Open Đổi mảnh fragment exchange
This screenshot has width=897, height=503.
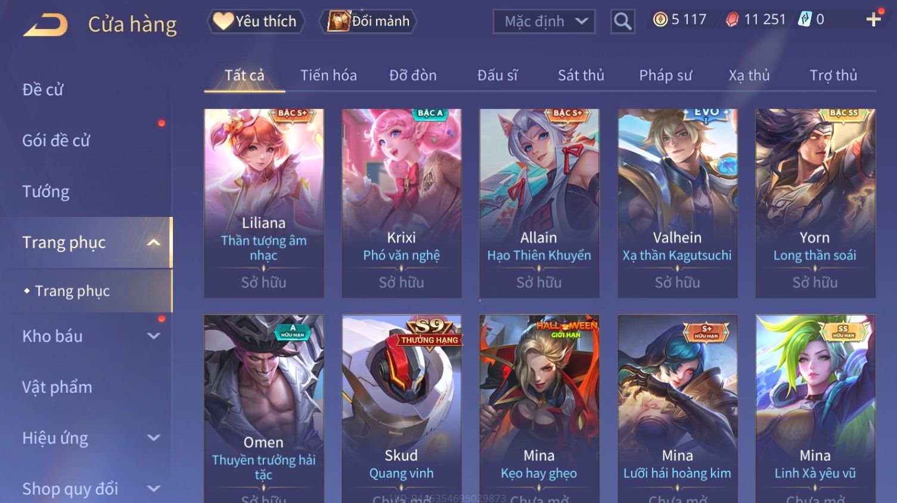(368, 21)
